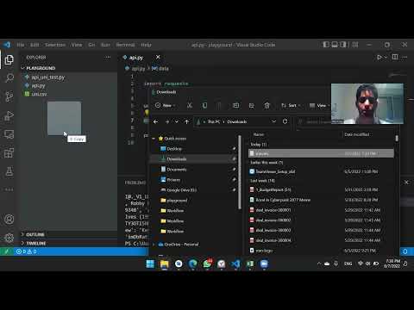The width and height of the screenshot is (414, 310).
Task: Open api_uni_test.py in Explorer
Action: click(x=48, y=77)
